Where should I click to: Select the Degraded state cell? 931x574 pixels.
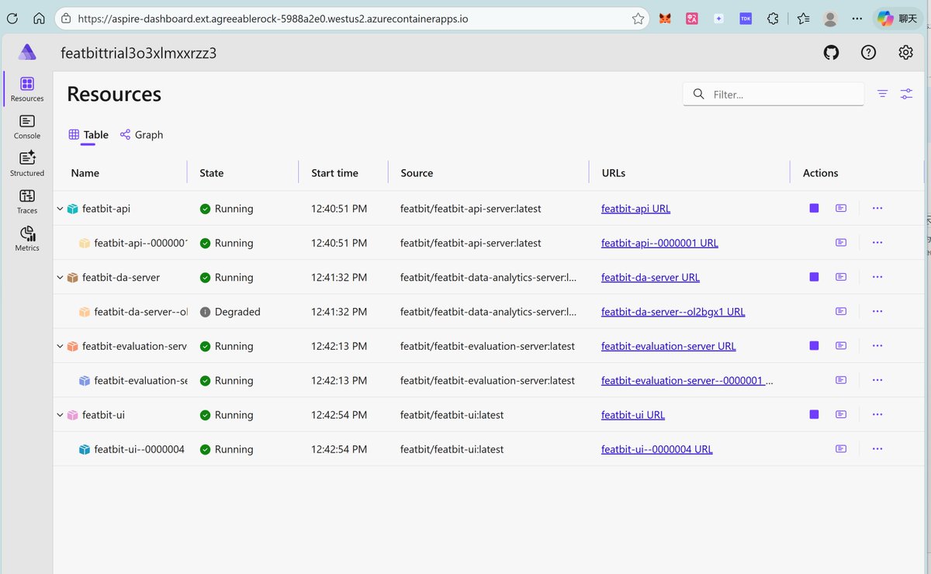230,312
